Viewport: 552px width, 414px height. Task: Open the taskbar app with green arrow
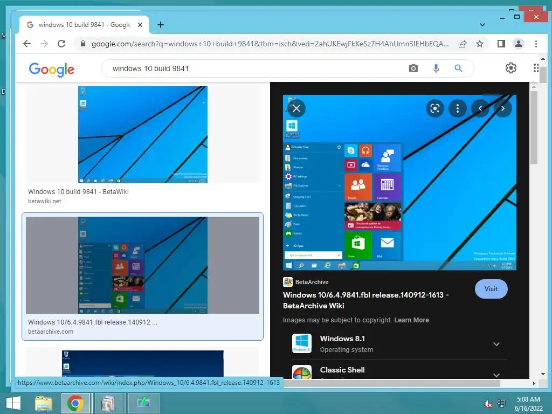point(143,403)
